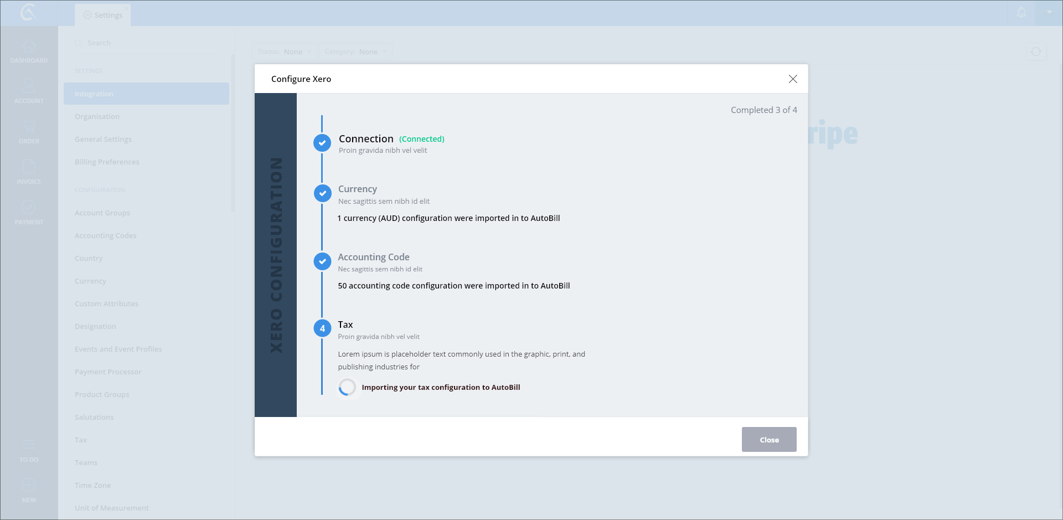This screenshot has height=520, width=1063.
Task: Open the notifications bell
Action: 1021,13
